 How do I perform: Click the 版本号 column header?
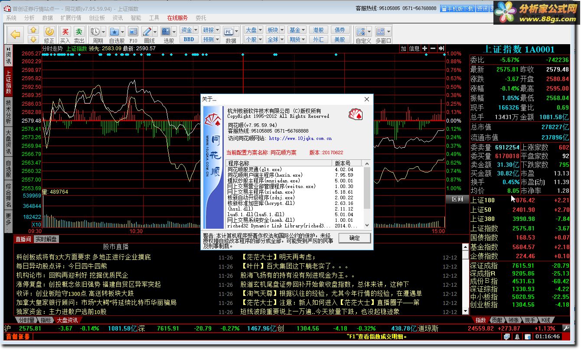349,163
